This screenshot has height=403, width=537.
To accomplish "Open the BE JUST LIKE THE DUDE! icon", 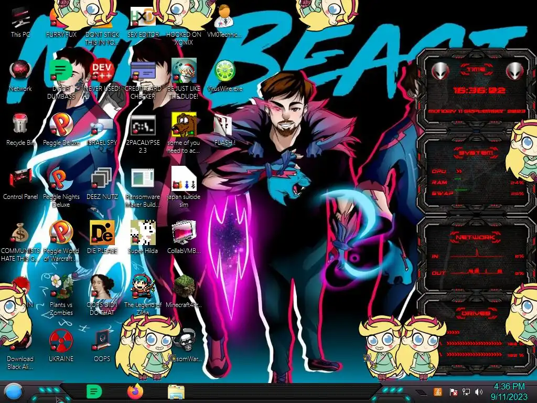I will pos(184,80).
